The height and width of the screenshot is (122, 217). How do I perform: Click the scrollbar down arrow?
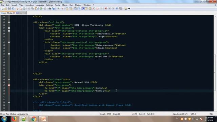pos(215,110)
